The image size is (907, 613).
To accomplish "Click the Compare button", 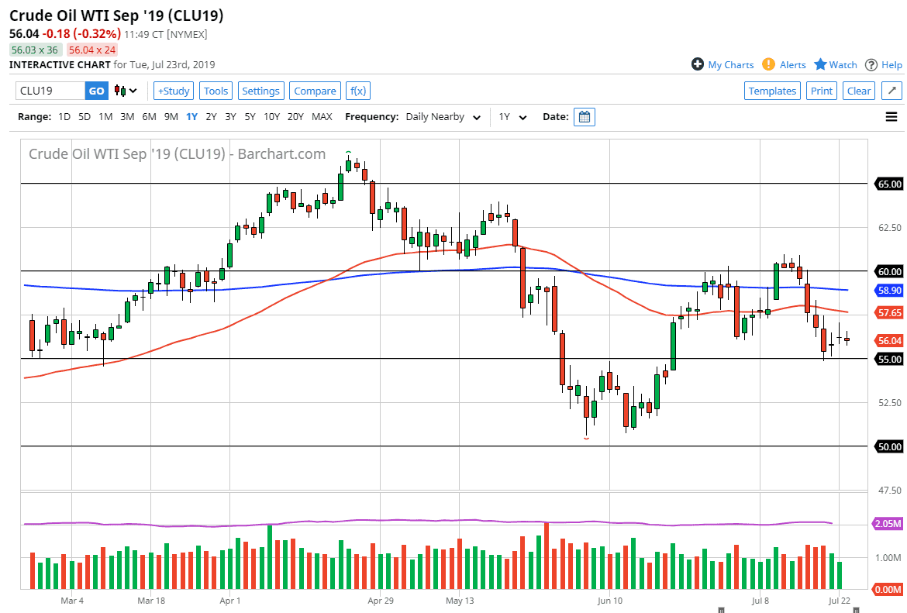I will click(315, 91).
